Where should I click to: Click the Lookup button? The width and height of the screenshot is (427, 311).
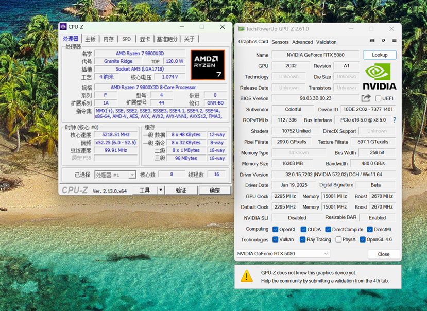coord(379,55)
